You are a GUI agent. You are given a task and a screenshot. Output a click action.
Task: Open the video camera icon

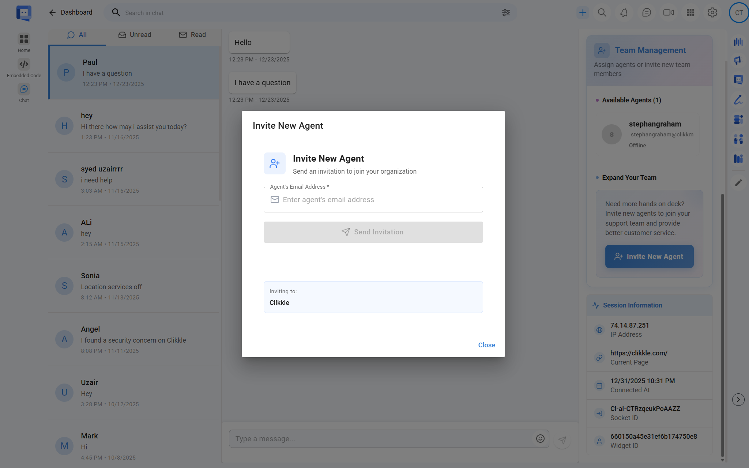tap(668, 13)
